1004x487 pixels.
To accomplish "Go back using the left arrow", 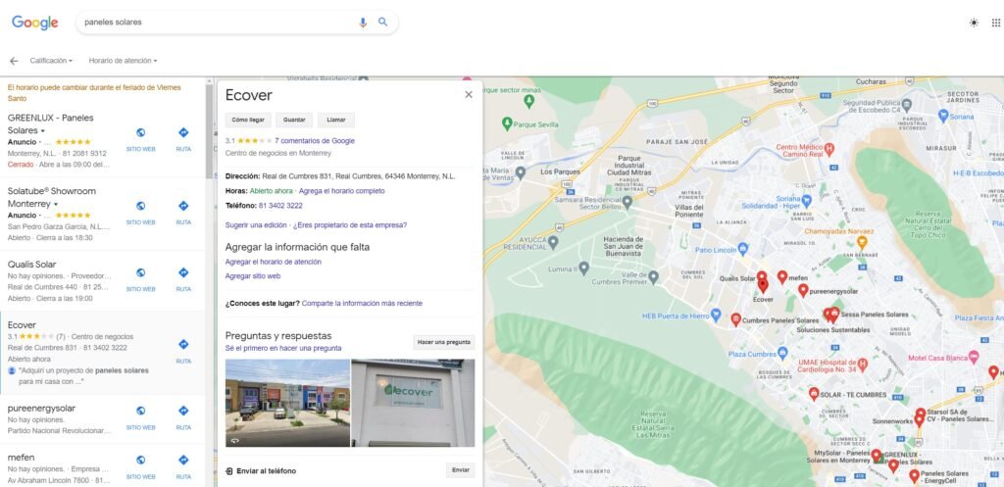I will pos(14,61).
